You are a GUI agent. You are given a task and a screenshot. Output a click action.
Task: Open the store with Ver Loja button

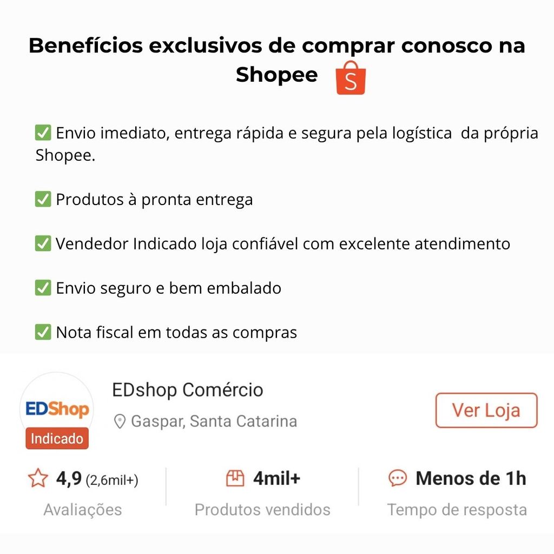click(x=486, y=410)
